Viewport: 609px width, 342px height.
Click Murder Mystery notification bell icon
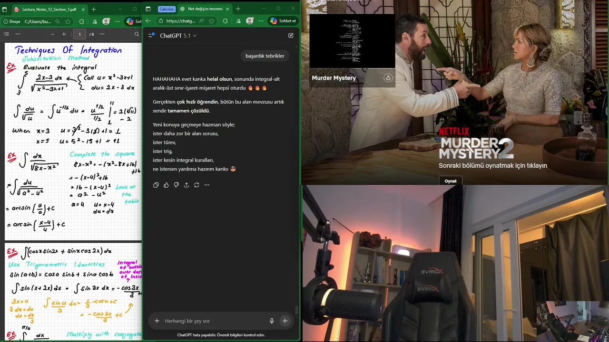click(x=388, y=78)
